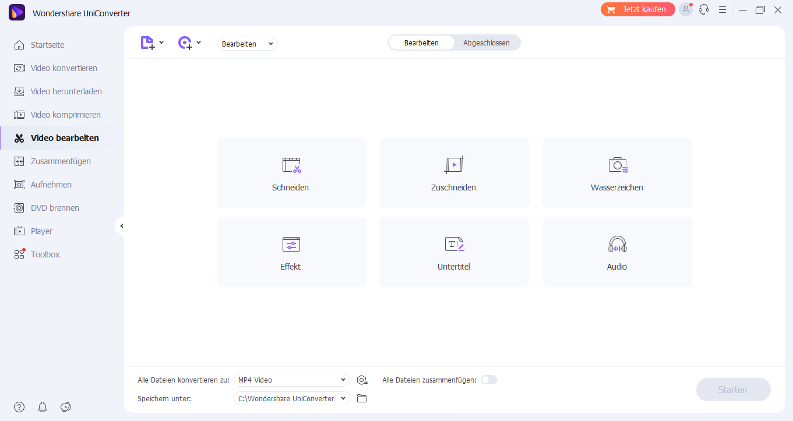This screenshot has width=793, height=421.
Task: Open the Untertitel subtitle tool
Action: 454,252
